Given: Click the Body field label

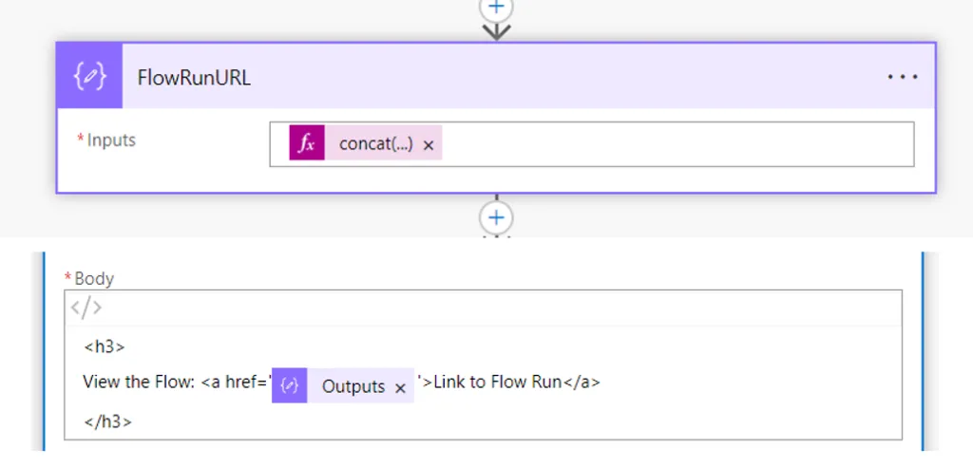Looking at the screenshot, I should [94, 279].
